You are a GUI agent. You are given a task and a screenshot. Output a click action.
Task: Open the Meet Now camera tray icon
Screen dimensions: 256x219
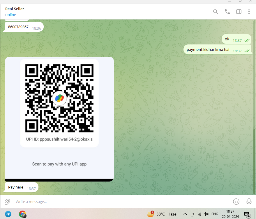pos(192,214)
